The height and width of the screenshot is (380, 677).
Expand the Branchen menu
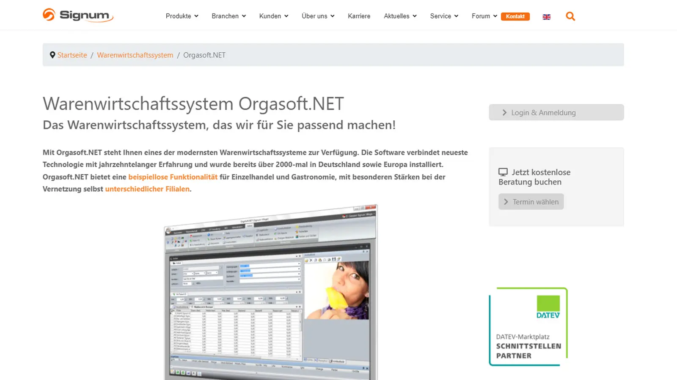[x=228, y=16]
